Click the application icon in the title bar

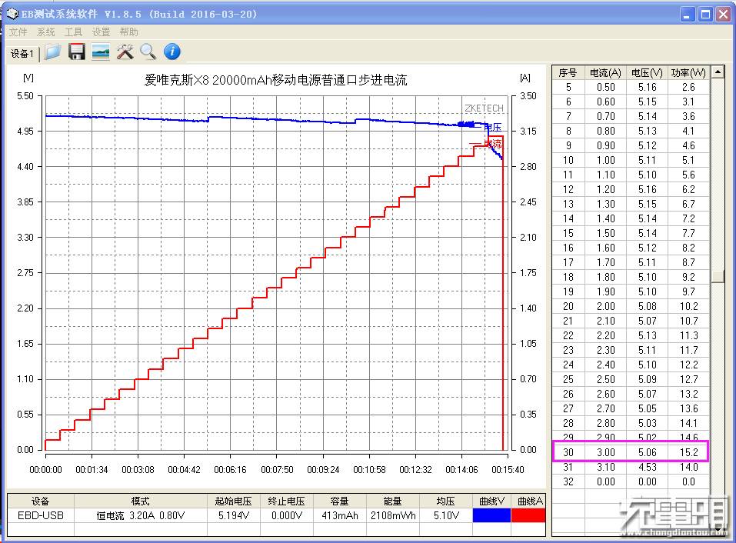(x=12, y=14)
